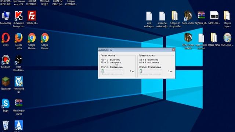Image resolution: width=235 pixels, height=132 pixels.
Task: Click the '1 мс' value in Правая кнопка
Action: pos(170,71)
